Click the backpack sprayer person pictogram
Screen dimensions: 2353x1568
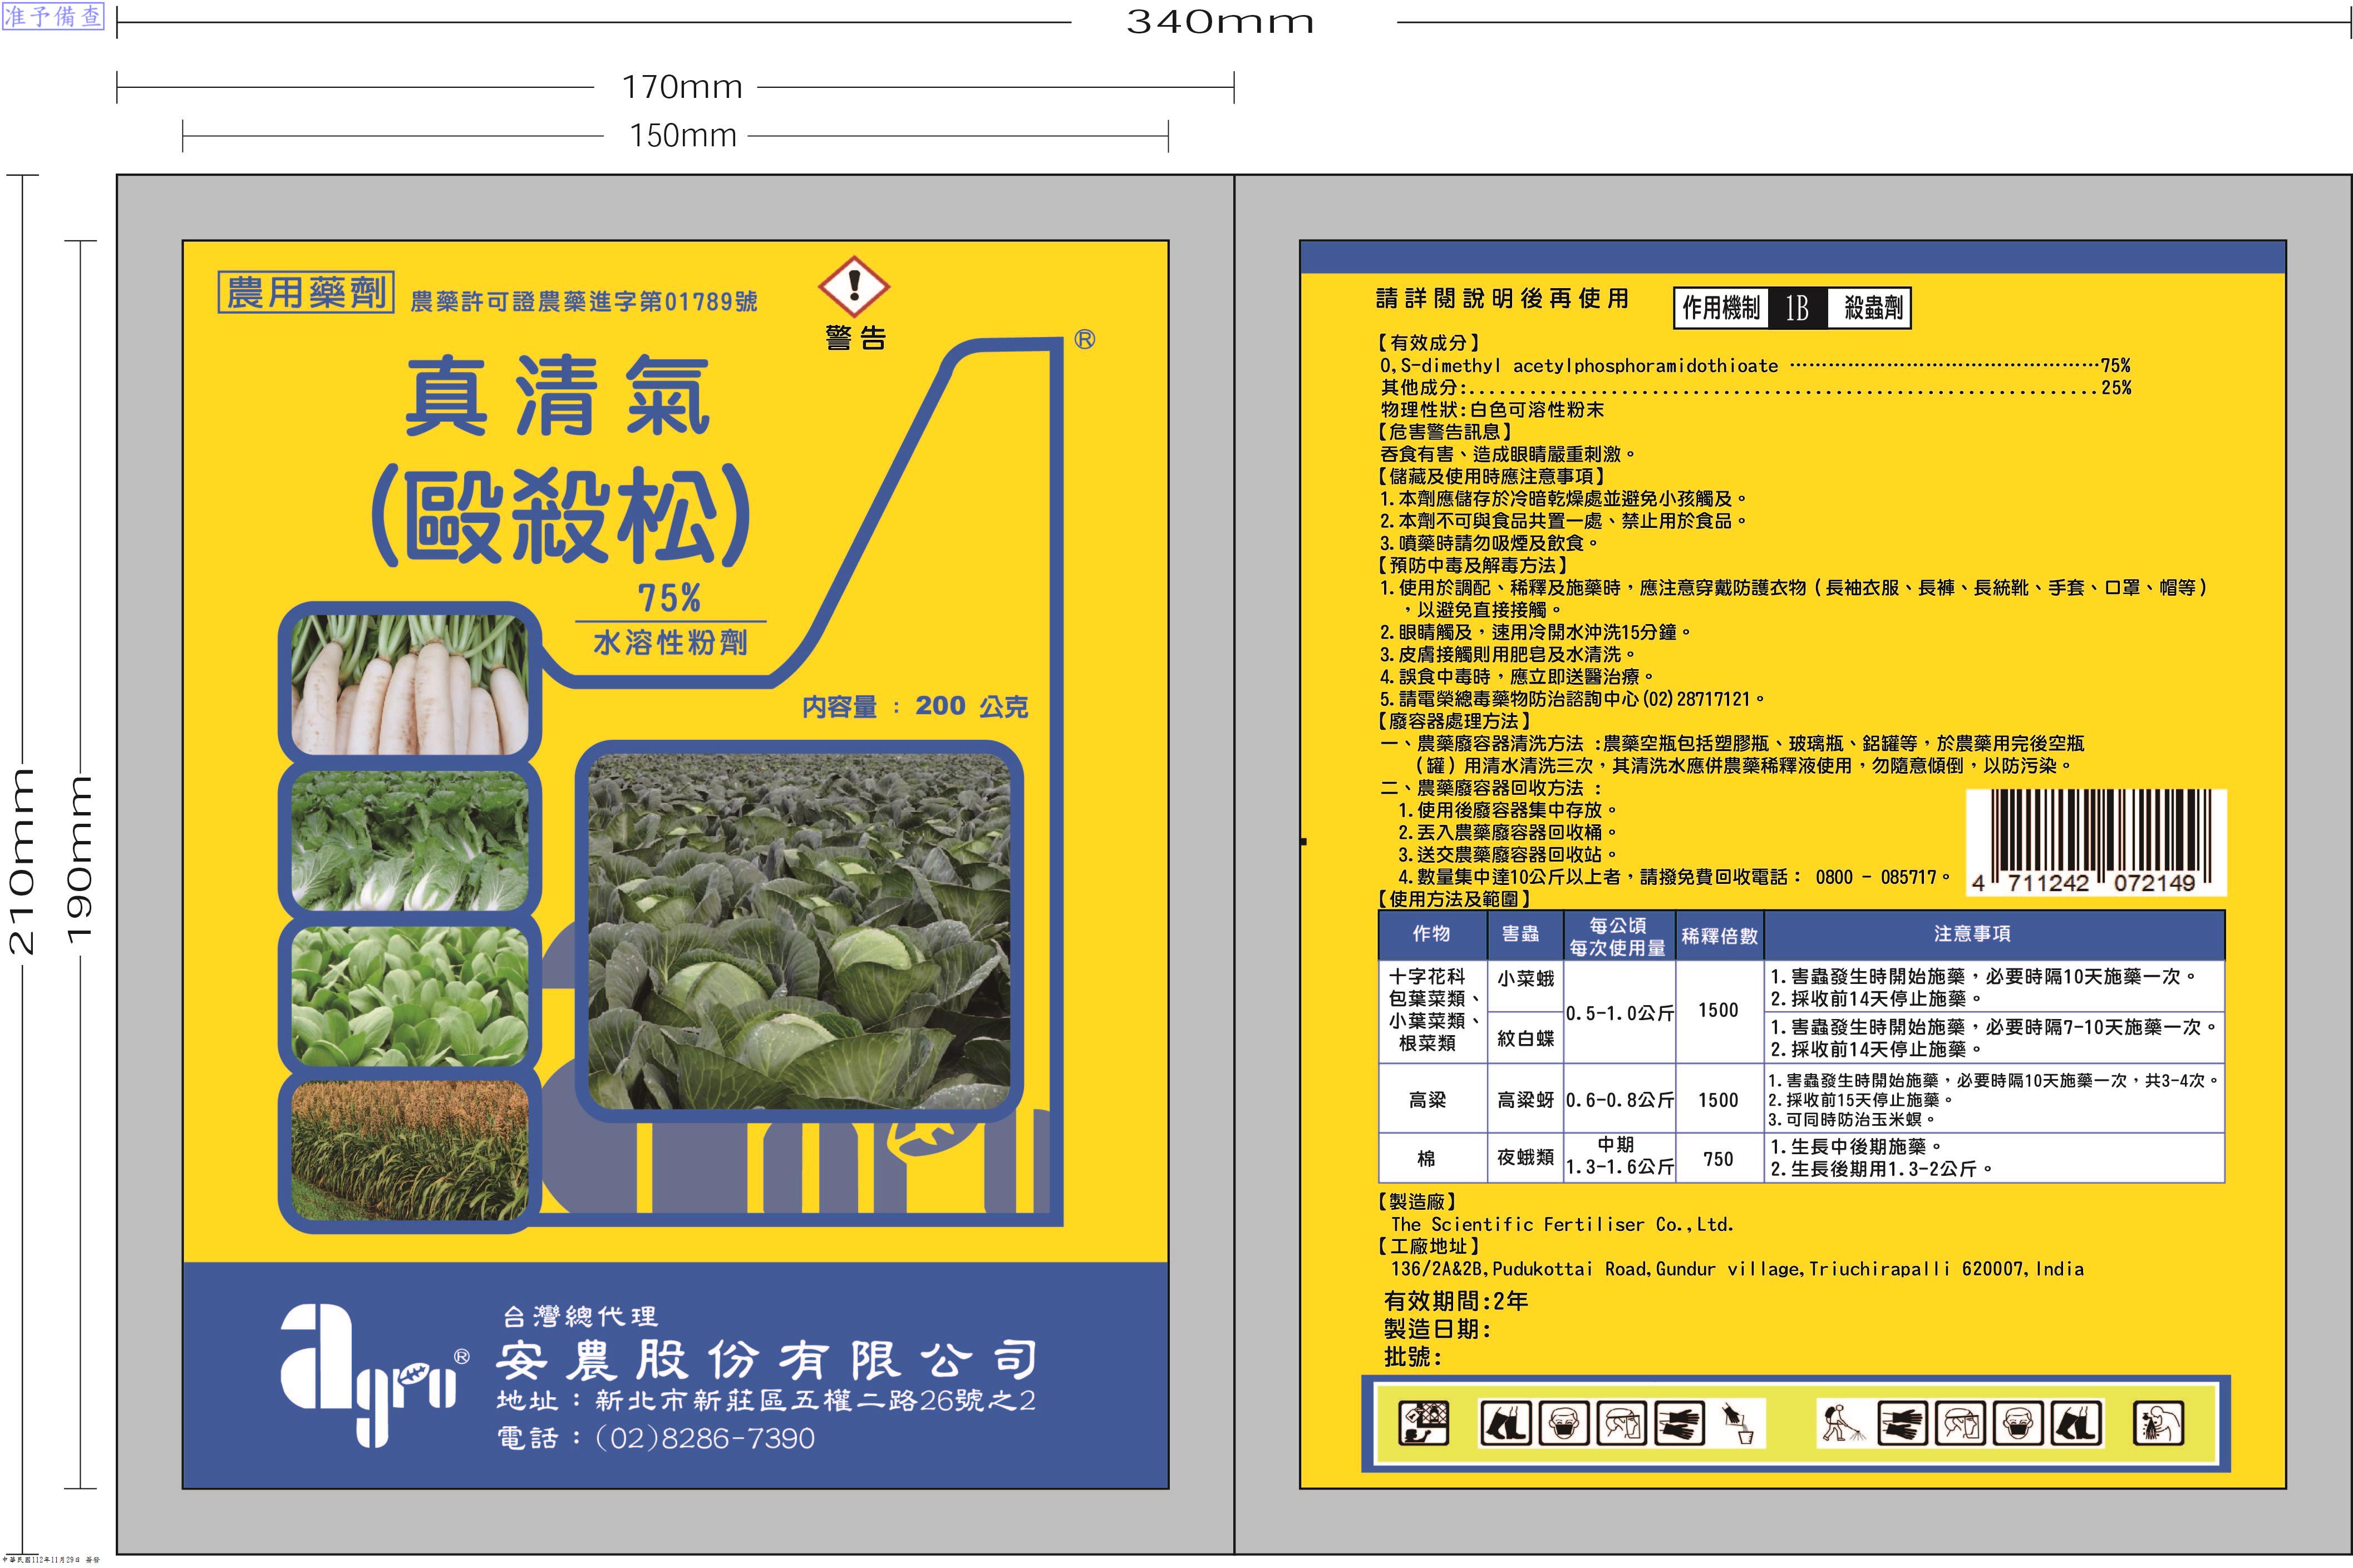1843,1424
